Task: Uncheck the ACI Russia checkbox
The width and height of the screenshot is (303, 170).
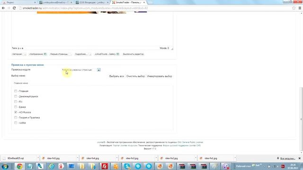Action: 16,112
